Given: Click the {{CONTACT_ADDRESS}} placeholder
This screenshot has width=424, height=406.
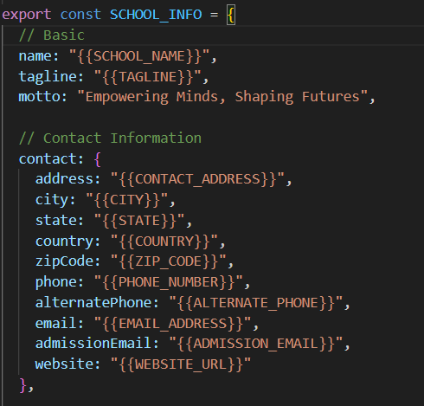Looking at the screenshot, I should (x=198, y=179).
